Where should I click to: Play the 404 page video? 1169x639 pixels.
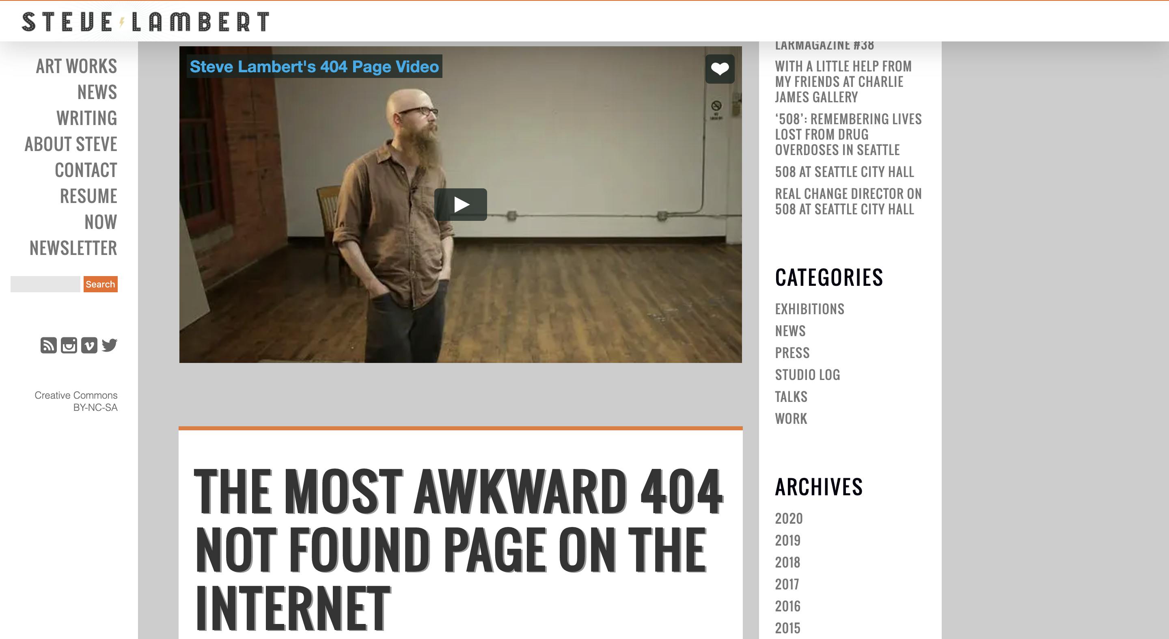pyautogui.click(x=461, y=205)
